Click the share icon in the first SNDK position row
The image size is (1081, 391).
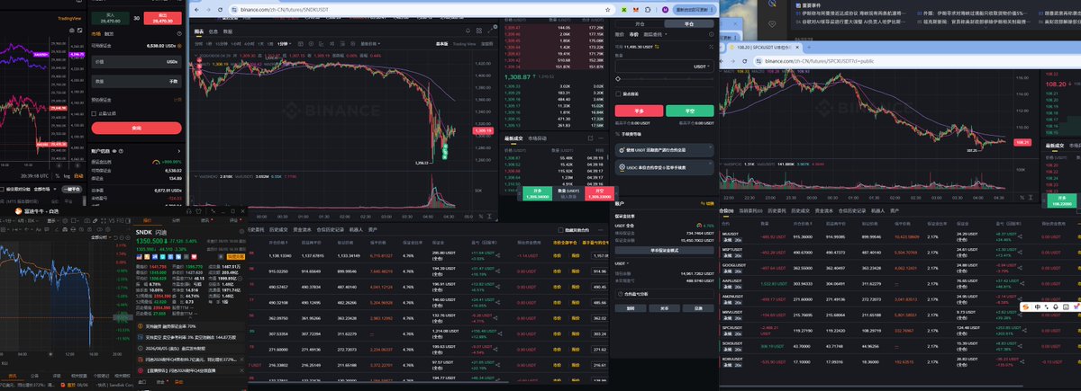[498, 255]
